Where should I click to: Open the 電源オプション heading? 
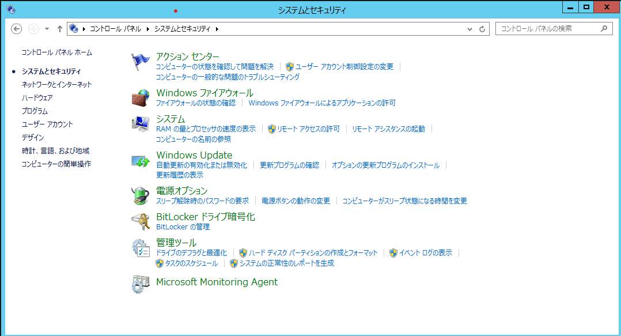coord(181,191)
